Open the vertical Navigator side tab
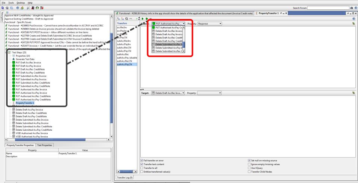 [2, 17]
